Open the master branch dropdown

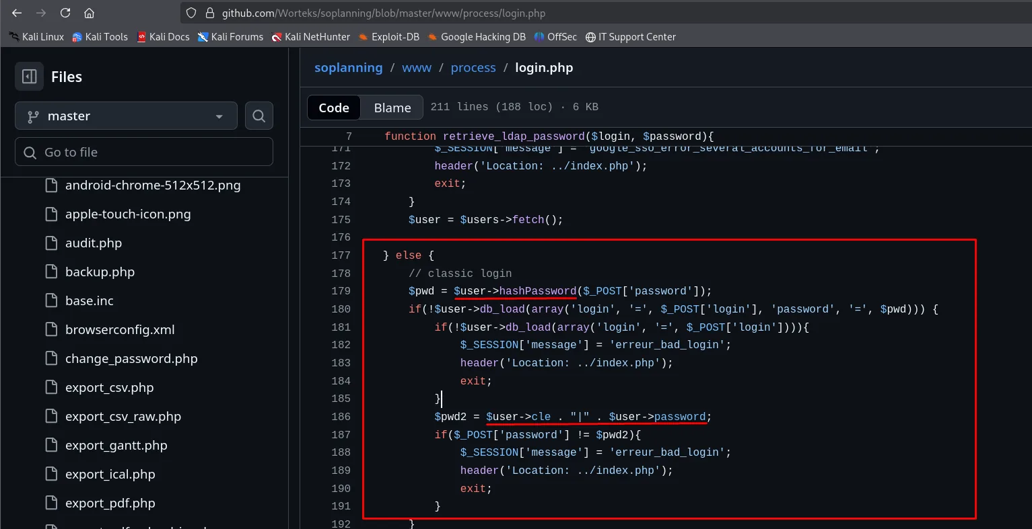click(126, 116)
